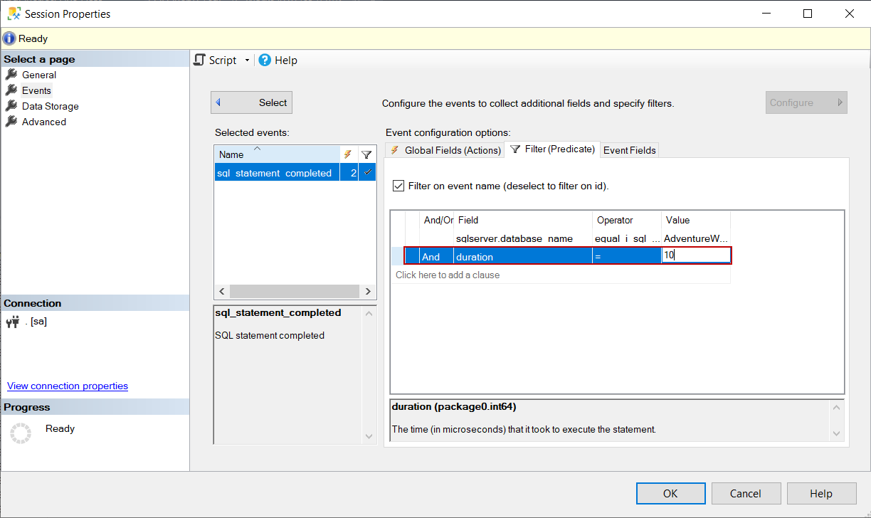
Task: Click the Help toolbar button
Action: click(278, 60)
